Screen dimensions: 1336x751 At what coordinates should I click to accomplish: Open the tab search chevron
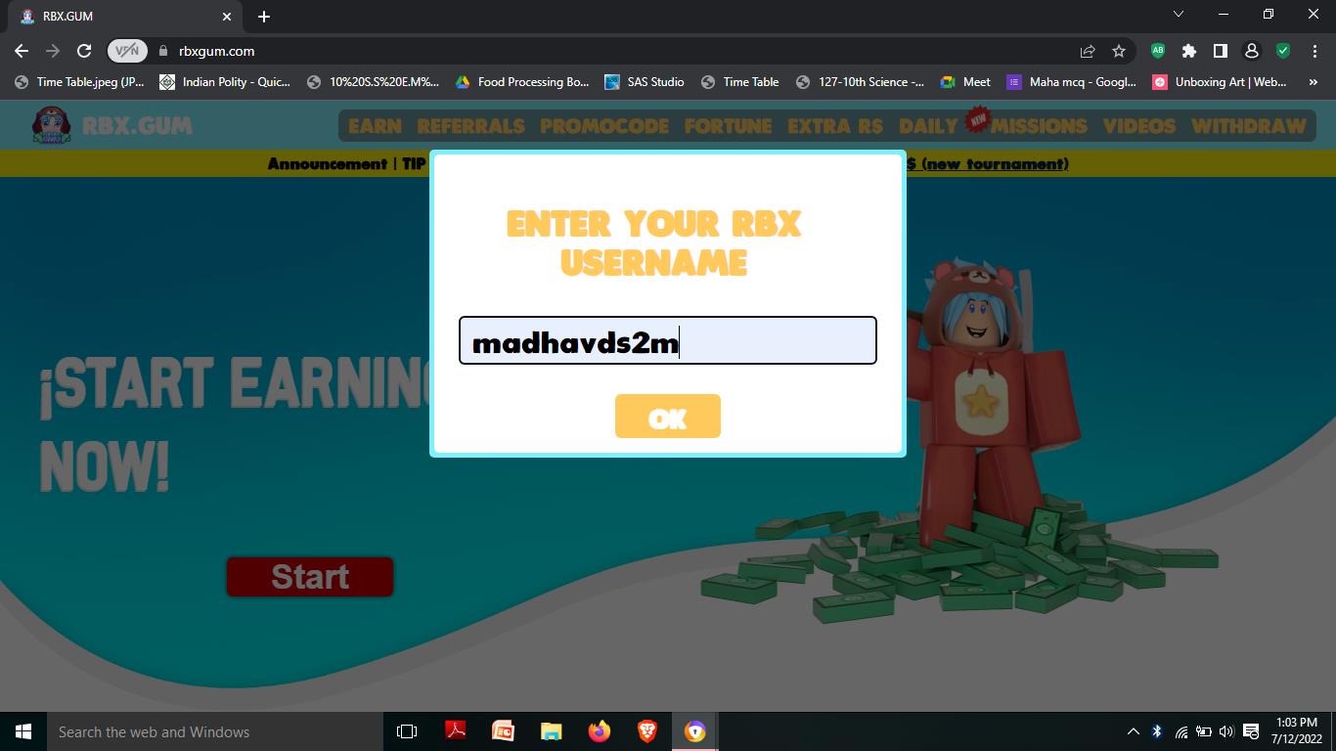coord(1179,14)
